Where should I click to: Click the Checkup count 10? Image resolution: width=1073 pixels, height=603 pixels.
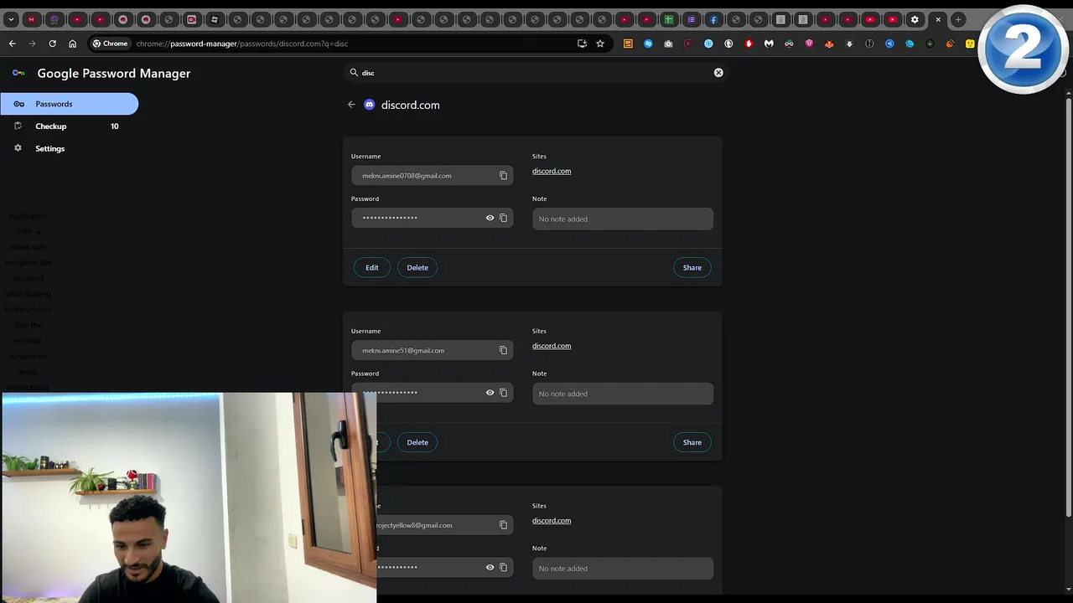tap(115, 126)
